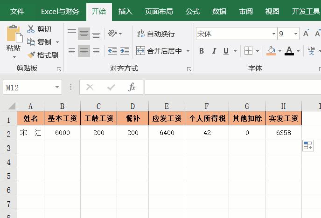Switch to 数据 tab
Screen dimensions: 321x218
coord(219,12)
